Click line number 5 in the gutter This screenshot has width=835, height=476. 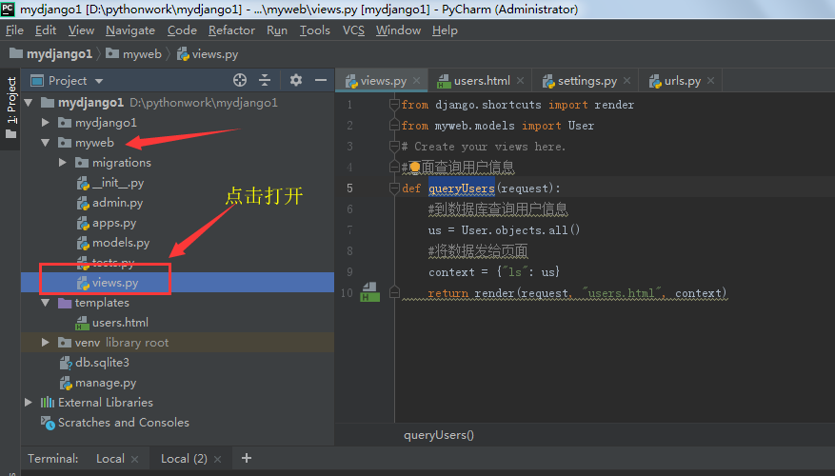[x=349, y=188]
